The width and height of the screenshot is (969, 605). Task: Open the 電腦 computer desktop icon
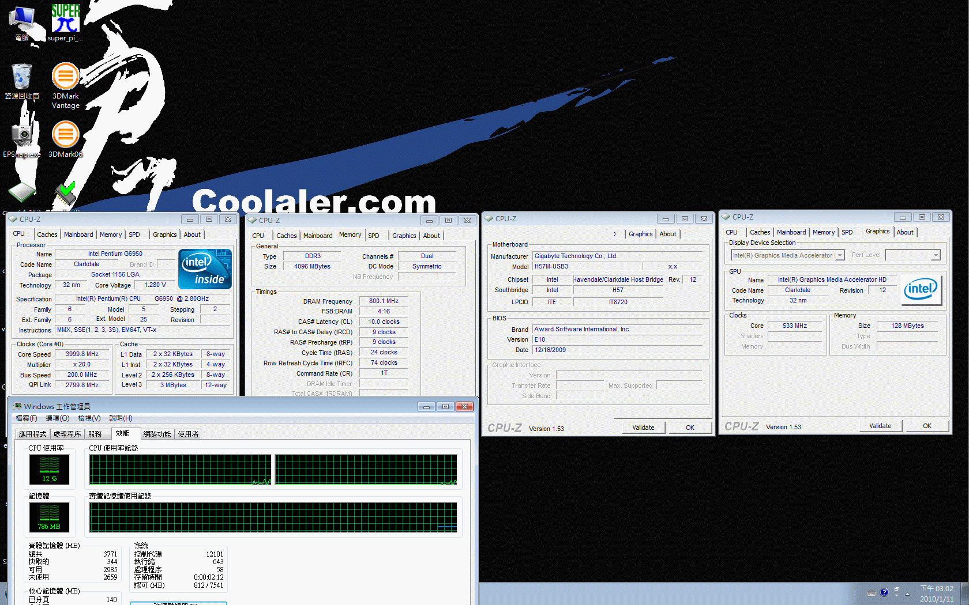click(x=22, y=23)
